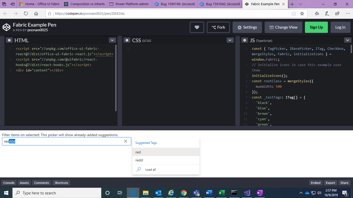
Task: Open Windows Start menu
Action: (x=6, y=193)
